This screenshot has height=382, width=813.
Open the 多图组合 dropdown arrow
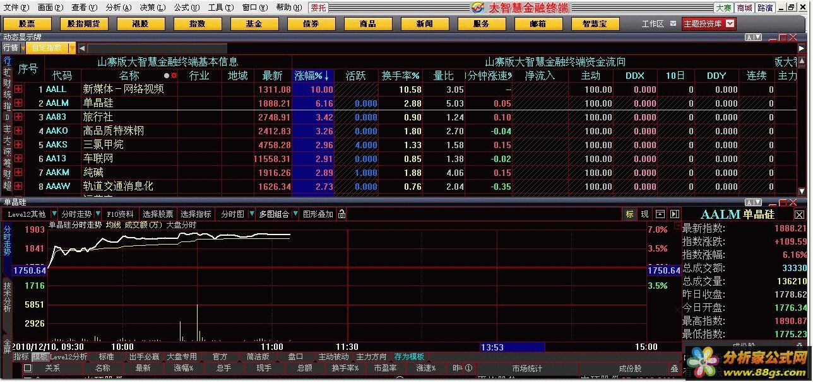click(x=295, y=214)
